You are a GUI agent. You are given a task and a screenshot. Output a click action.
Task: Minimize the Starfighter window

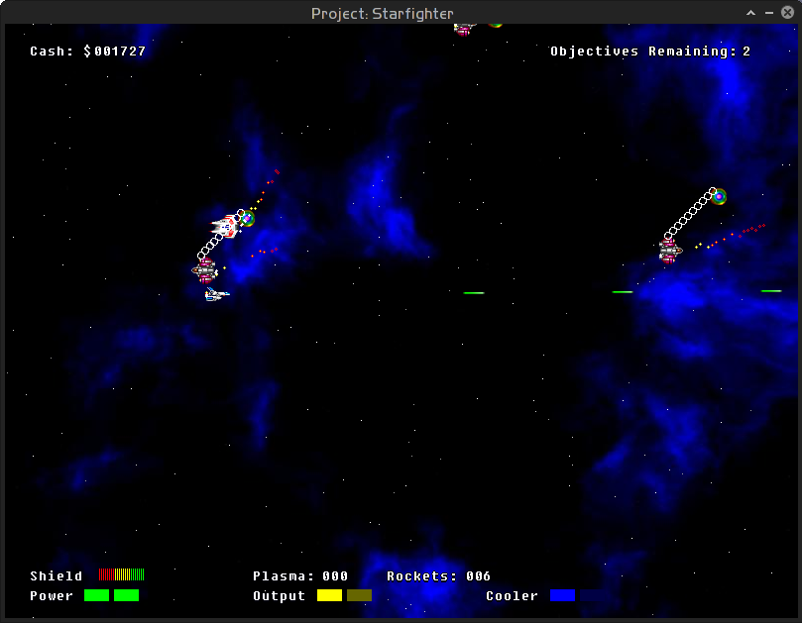pos(769,13)
